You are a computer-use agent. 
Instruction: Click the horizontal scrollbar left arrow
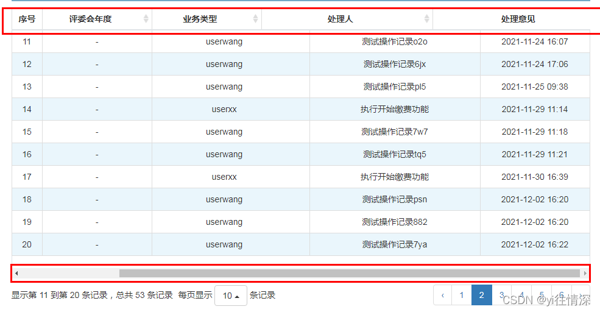[16, 273]
